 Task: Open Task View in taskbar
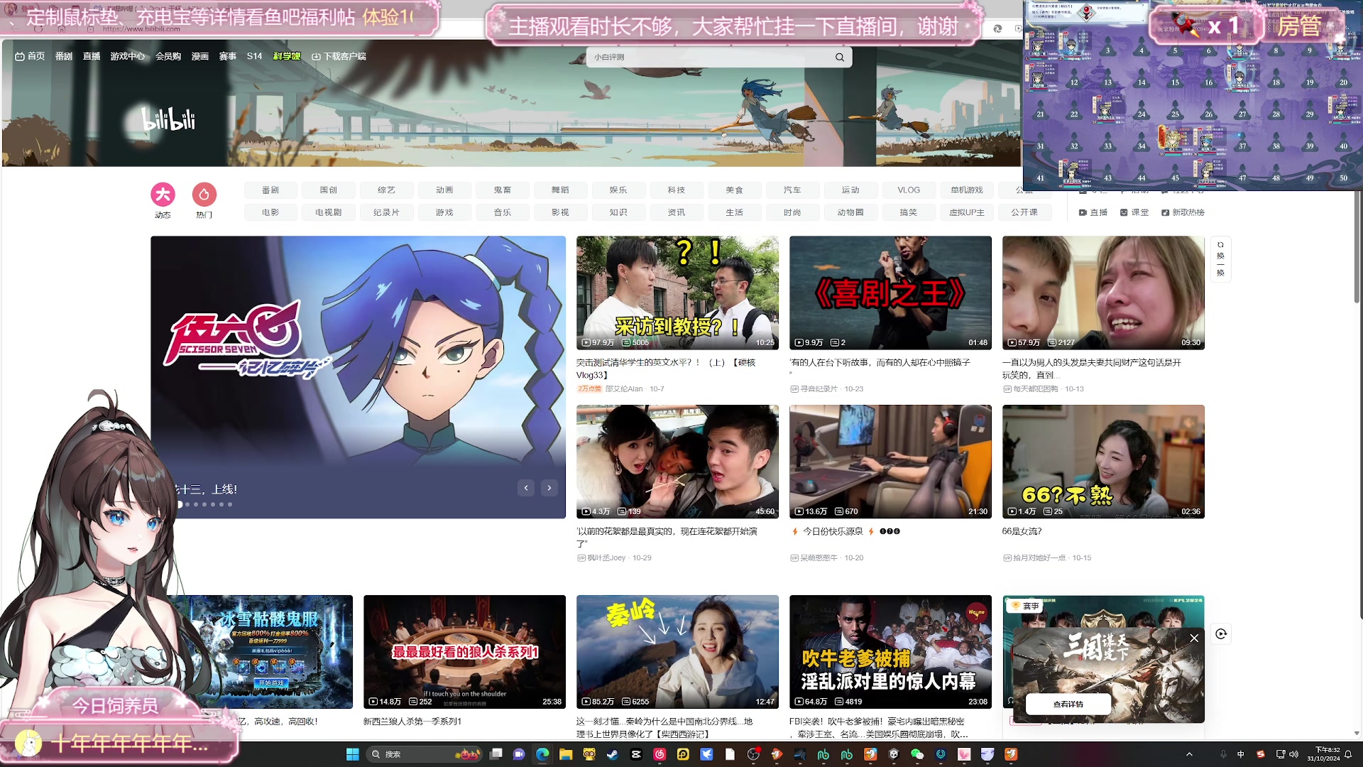point(496,754)
